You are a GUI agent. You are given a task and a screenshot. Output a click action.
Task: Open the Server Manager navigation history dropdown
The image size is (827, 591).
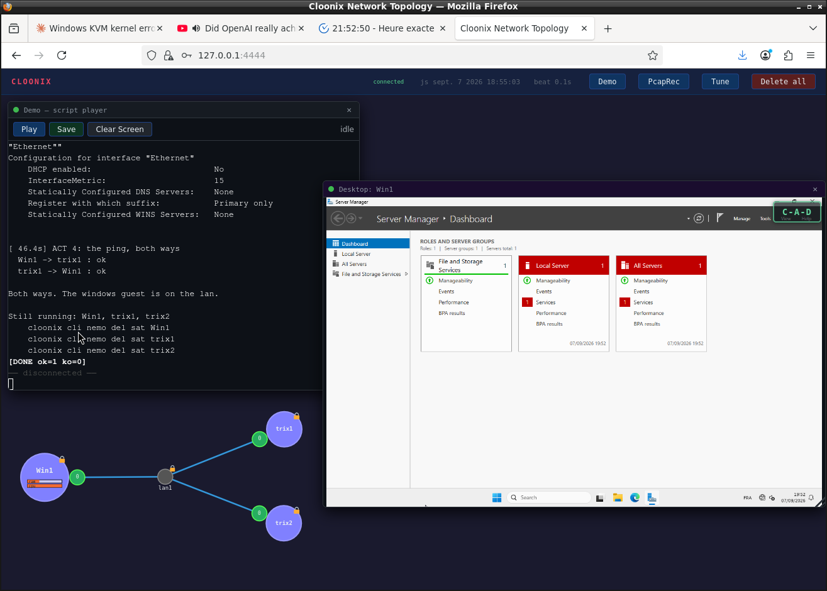360,219
